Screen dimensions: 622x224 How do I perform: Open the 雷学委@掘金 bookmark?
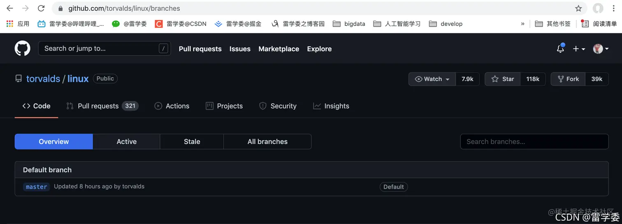click(238, 24)
